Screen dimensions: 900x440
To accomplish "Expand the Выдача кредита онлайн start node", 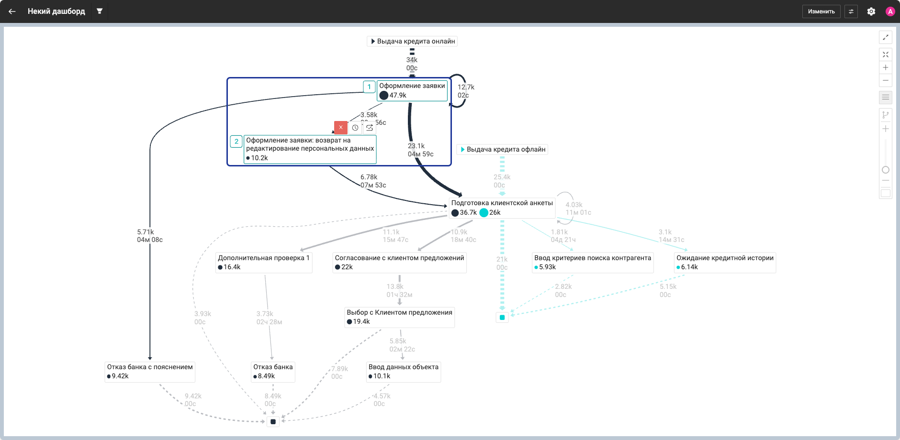I will (412, 41).
